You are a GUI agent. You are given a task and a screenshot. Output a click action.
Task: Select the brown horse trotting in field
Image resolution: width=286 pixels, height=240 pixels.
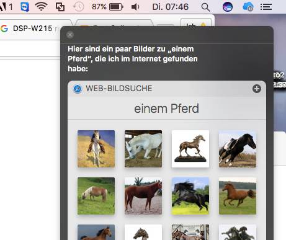238,196
